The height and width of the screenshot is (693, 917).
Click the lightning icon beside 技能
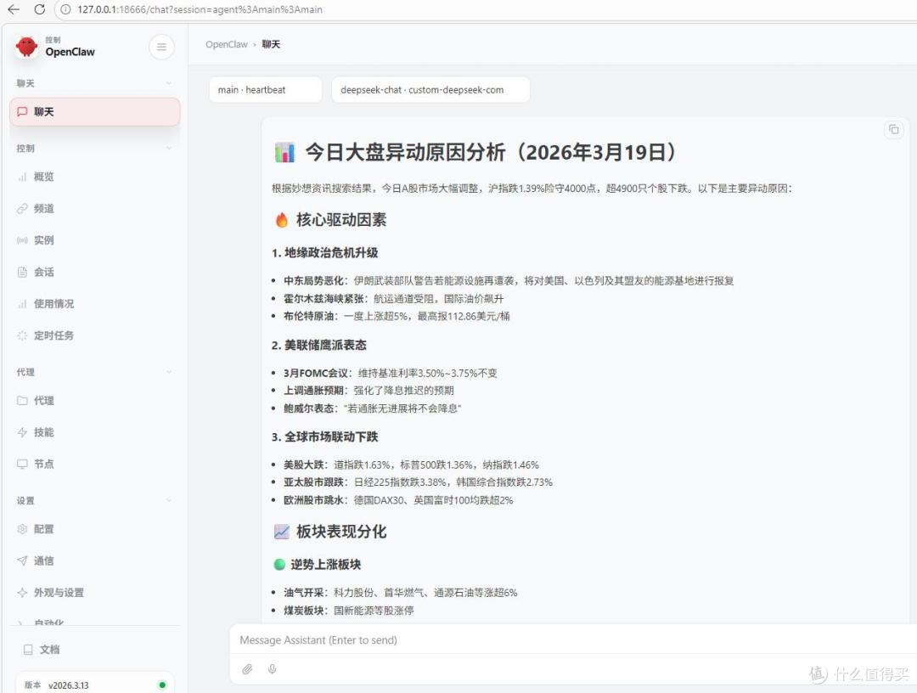click(x=22, y=432)
